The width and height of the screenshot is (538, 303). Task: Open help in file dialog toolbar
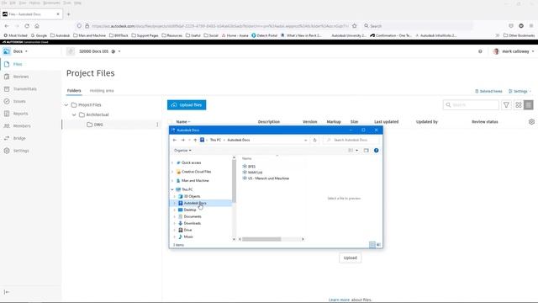pos(376,151)
